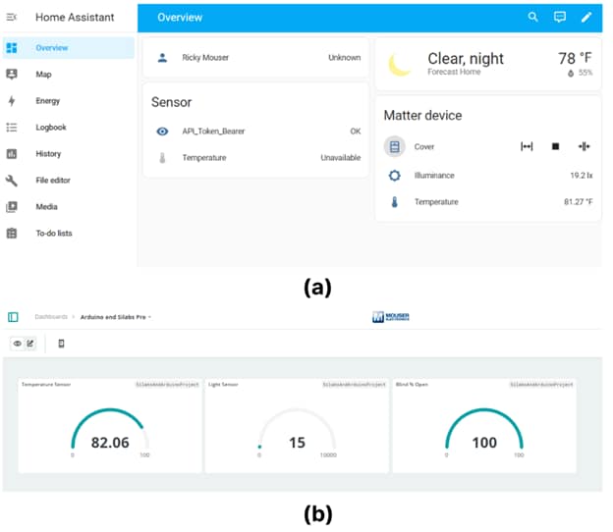Open the History sidebar item

coord(69,154)
